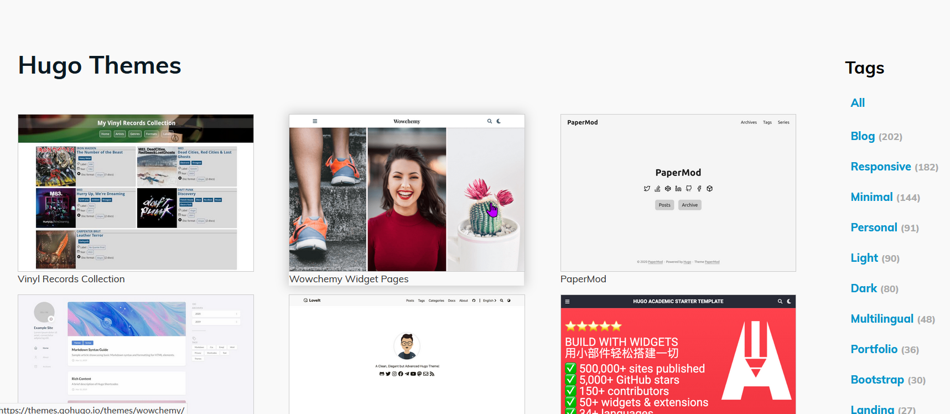Viewport: 950px width, 414px height.
Task: Open the Wowchemy Widget Pages title link
Action: coord(349,279)
